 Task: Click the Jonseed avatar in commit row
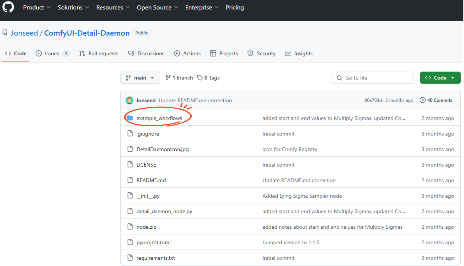pos(129,100)
